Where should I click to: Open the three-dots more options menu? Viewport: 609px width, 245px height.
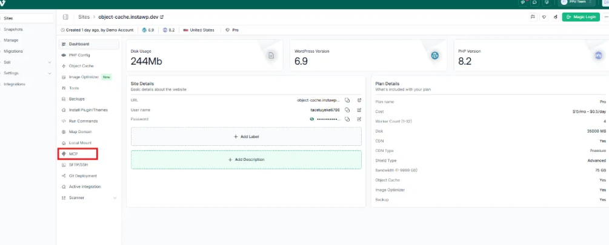(606, 17)
